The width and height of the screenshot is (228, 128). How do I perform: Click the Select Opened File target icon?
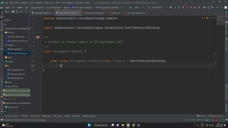(13, 12)
